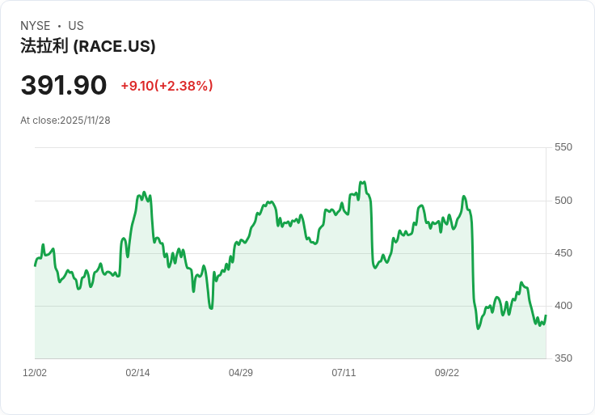This screenshot has width=595, height=415.
Task: Select the 04/29 date on x-axis
Action: click(241, 373)
